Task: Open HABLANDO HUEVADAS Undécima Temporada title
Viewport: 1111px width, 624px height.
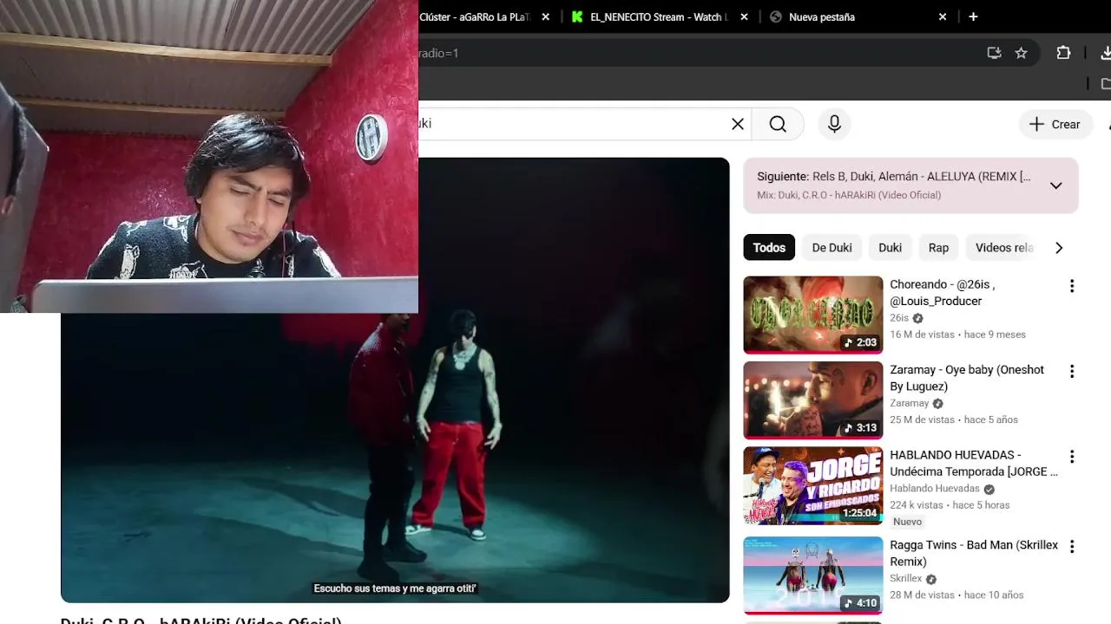Action: (974, 463)
